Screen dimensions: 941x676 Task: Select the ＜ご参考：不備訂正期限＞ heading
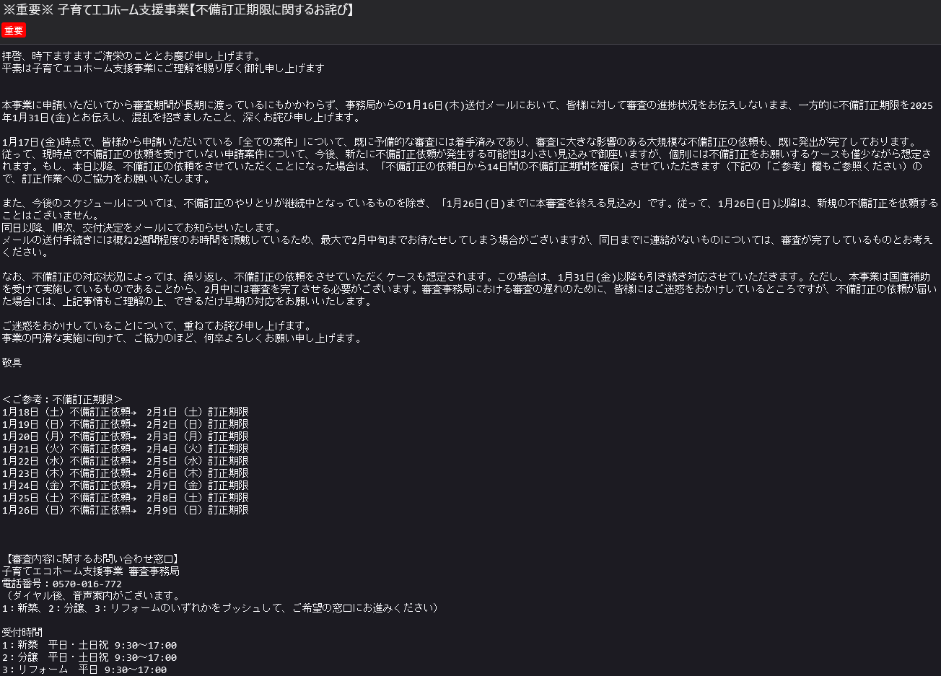pos(63,400)
